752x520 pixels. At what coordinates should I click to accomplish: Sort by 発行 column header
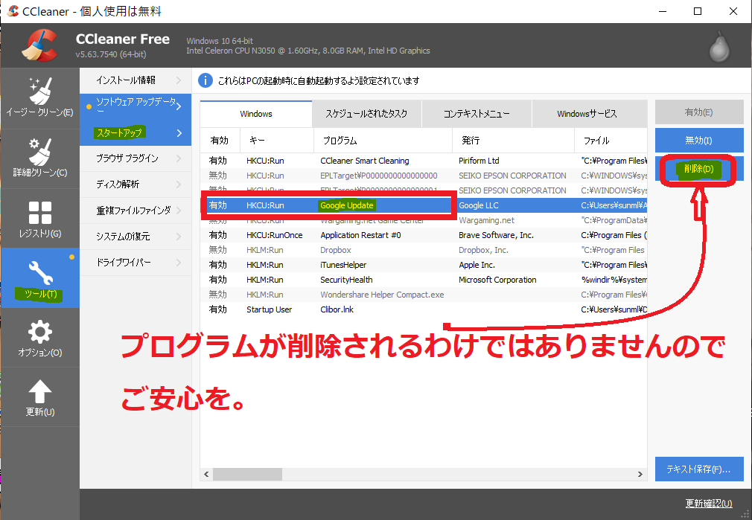point(513,141)
